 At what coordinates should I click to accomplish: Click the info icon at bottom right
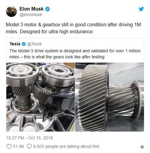tap(142, 147)
